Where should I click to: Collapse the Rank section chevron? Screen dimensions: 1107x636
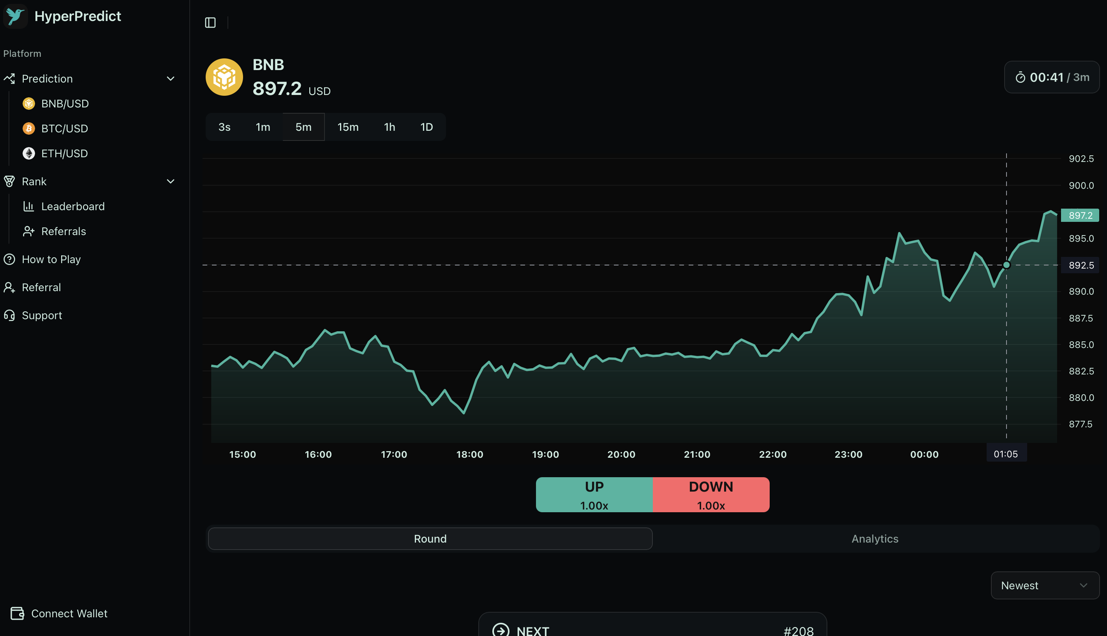click(171, 181)
